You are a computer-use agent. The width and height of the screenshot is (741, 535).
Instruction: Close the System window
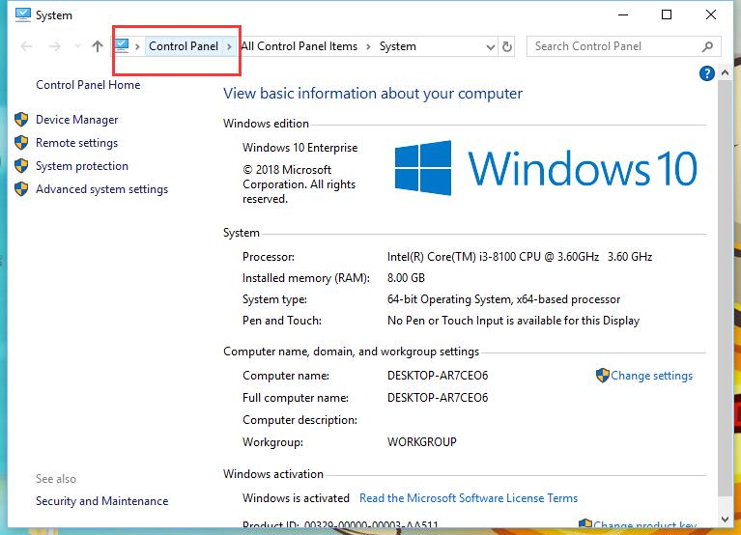(x=711, y=15)
